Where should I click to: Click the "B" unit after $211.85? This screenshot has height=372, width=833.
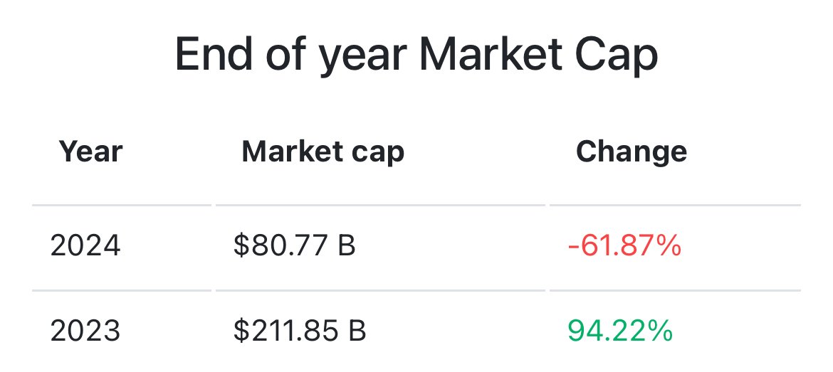pos(357,331)
